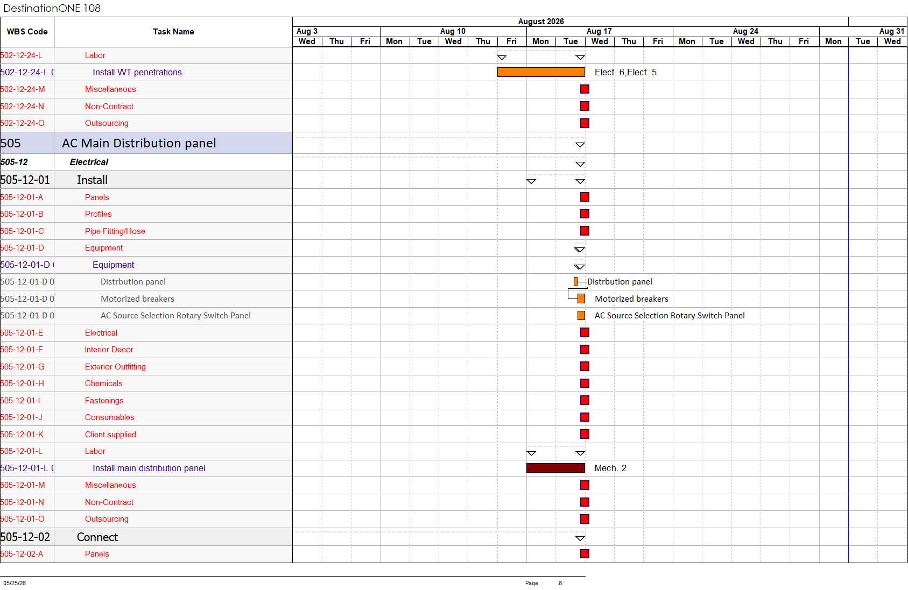Select the Pipe Fitting/Hose task name
The image size is (908, 590).
click(115, 231)
